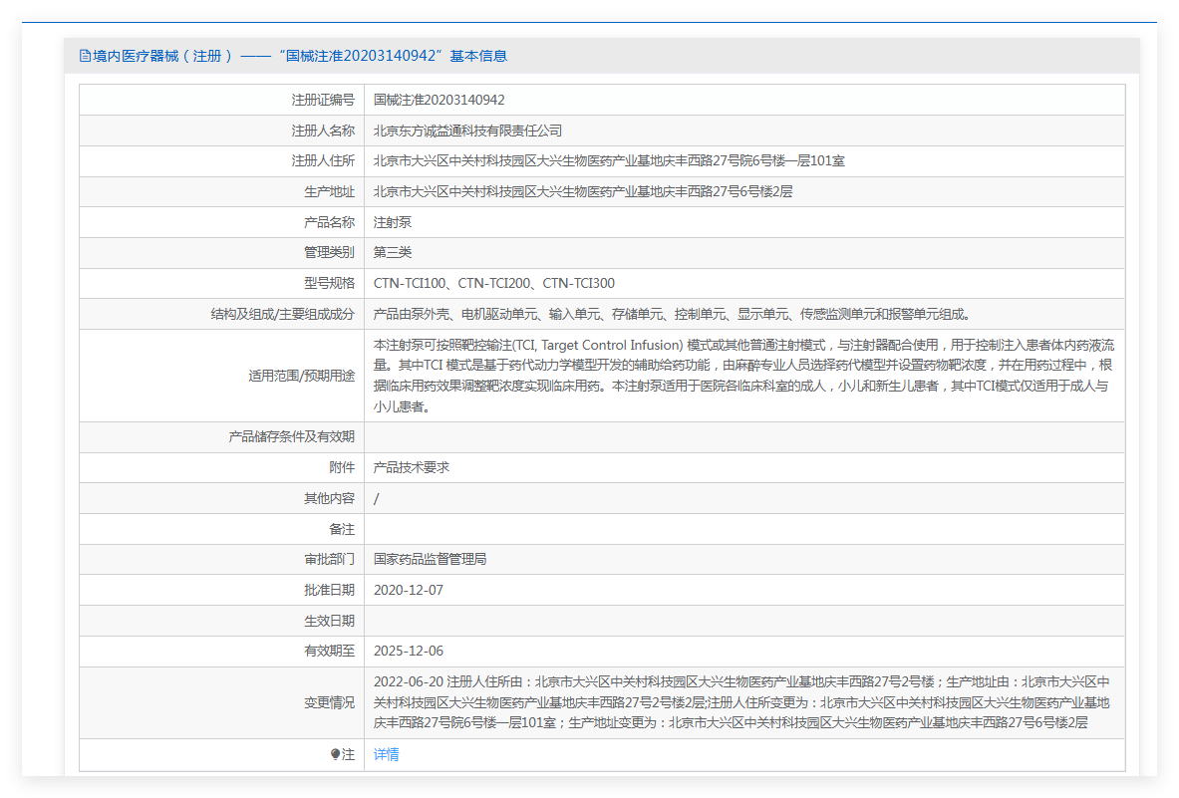Click the document icon in the panel header
Image resolution: width=1179 pixels, height=798 pixels.
point(85,56)
